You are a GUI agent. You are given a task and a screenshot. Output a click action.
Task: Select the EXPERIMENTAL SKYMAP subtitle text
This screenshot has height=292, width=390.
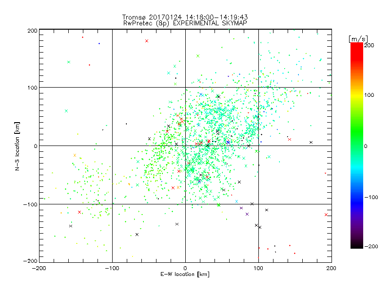click(x=210, y=23)
